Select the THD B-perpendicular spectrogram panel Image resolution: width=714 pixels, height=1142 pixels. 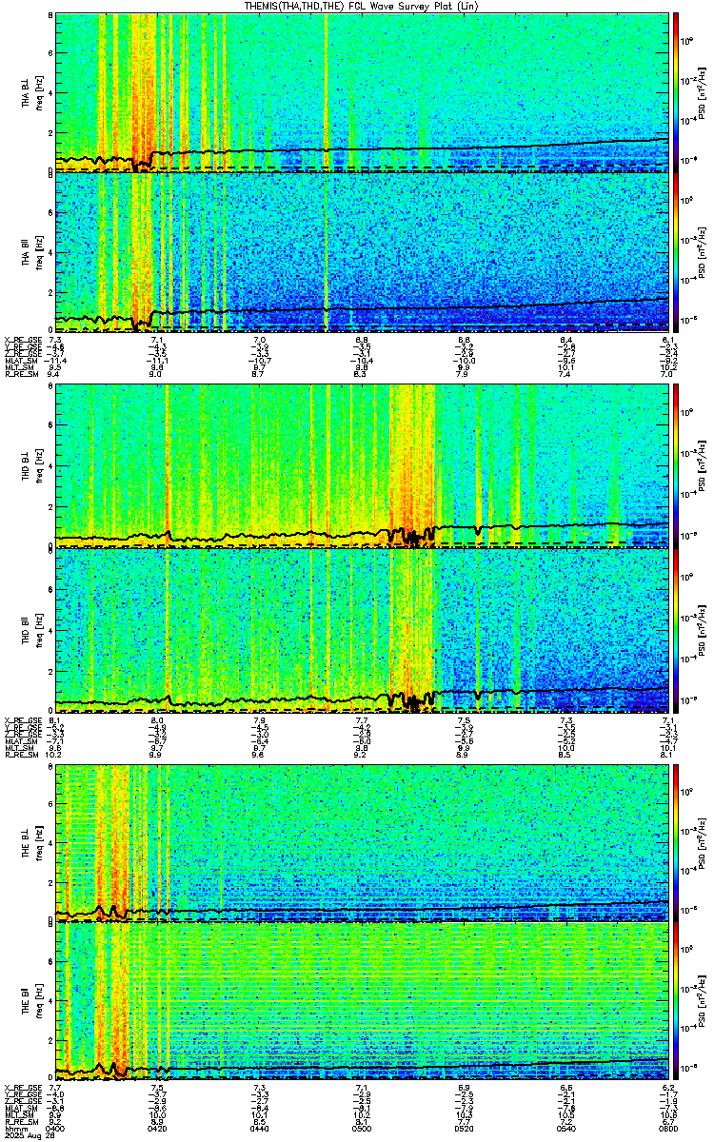(362, 465)
